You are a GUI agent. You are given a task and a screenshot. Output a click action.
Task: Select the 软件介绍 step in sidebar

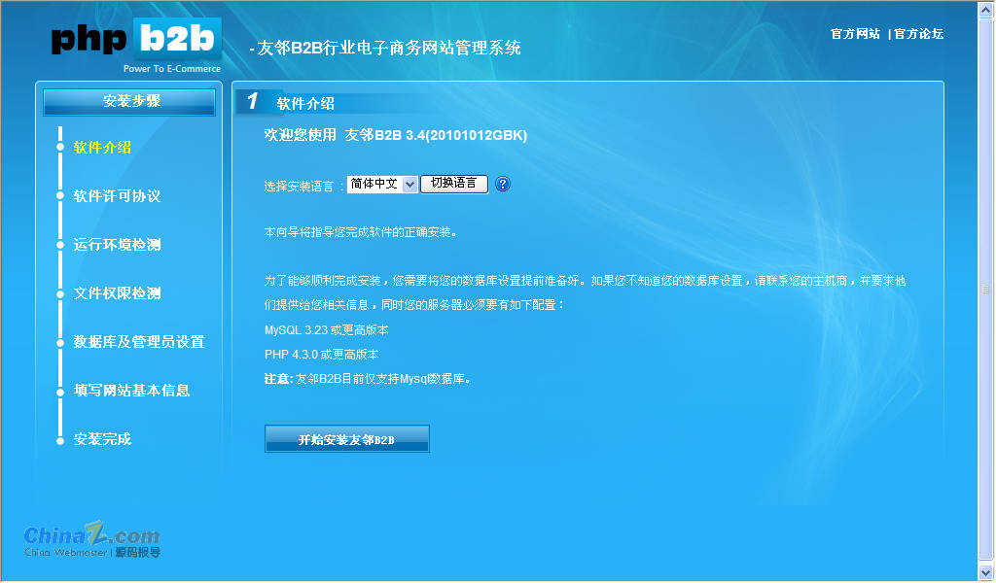(102, 147)
